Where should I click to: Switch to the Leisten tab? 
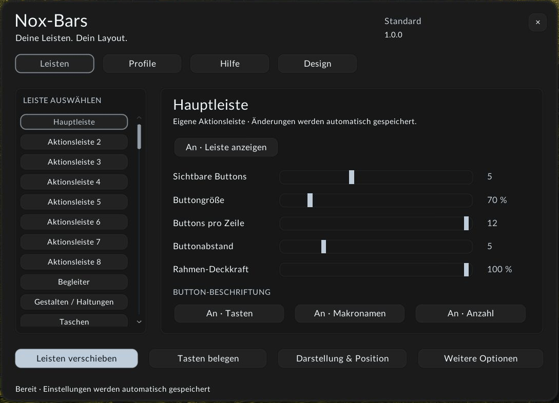[54, 64]
